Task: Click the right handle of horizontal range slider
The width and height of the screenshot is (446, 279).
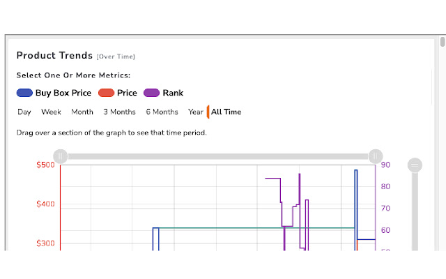Action: tap(376, 156)
